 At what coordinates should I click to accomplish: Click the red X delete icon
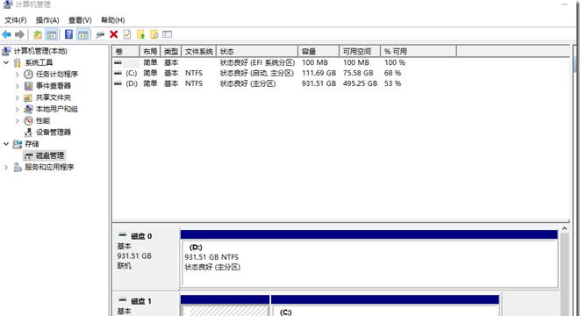coord(113,34)
